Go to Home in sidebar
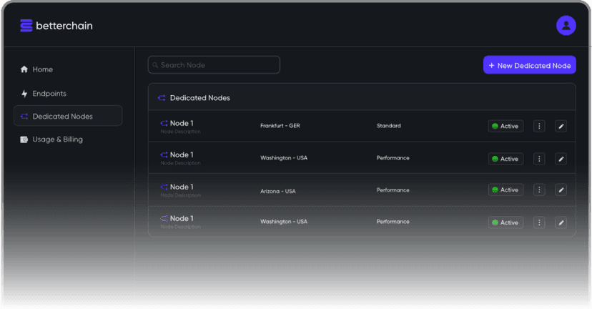The height and width of the screenshot is (309, 592). pos(42,69)
